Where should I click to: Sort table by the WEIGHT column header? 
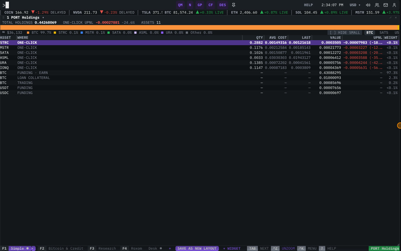[391, 38]
